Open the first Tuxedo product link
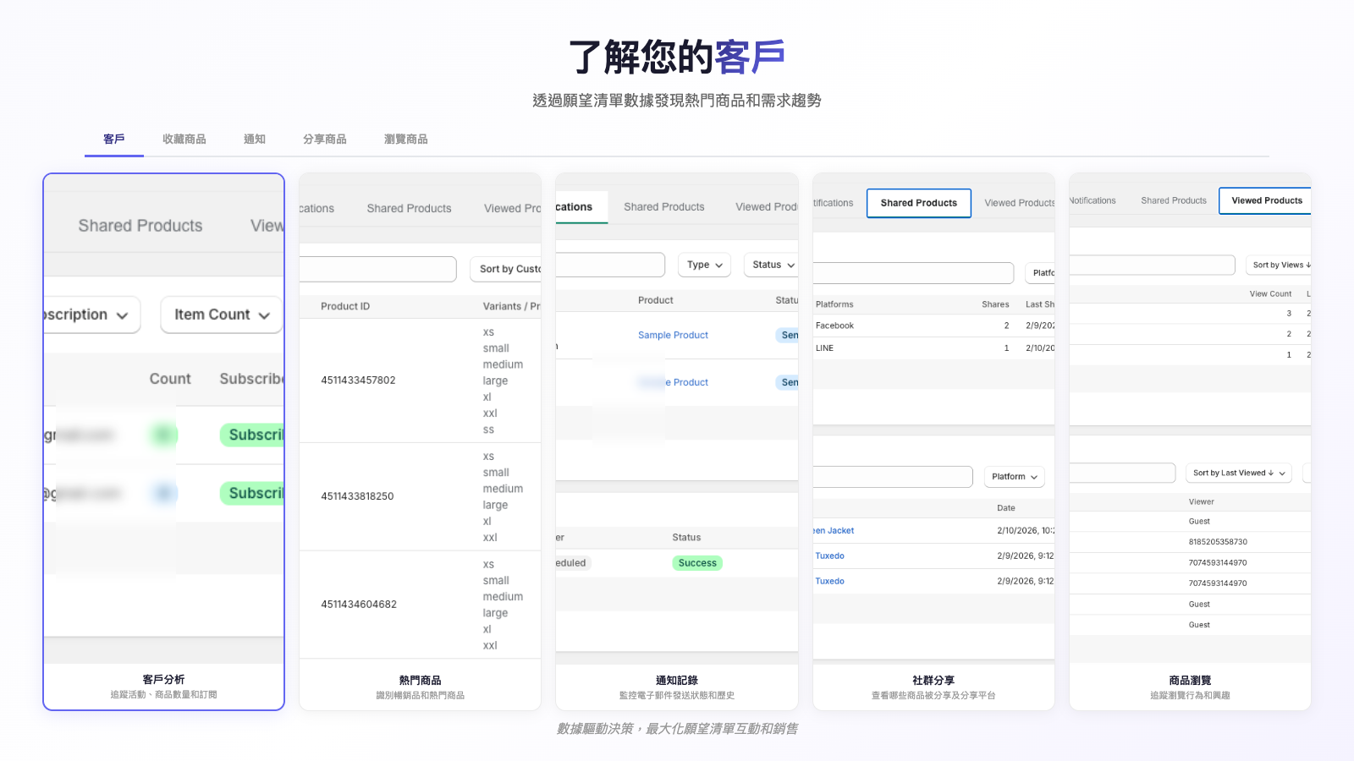The height and width of the screenshot is (761, 1354). click(829, 556)
